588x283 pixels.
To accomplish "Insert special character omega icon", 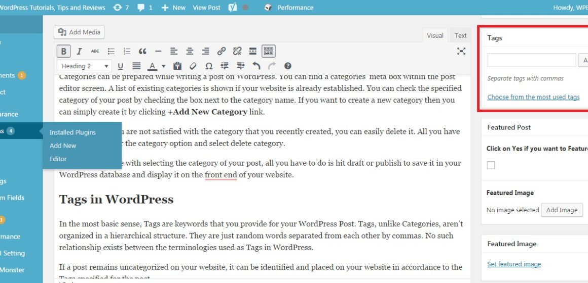I will [209, 66].
